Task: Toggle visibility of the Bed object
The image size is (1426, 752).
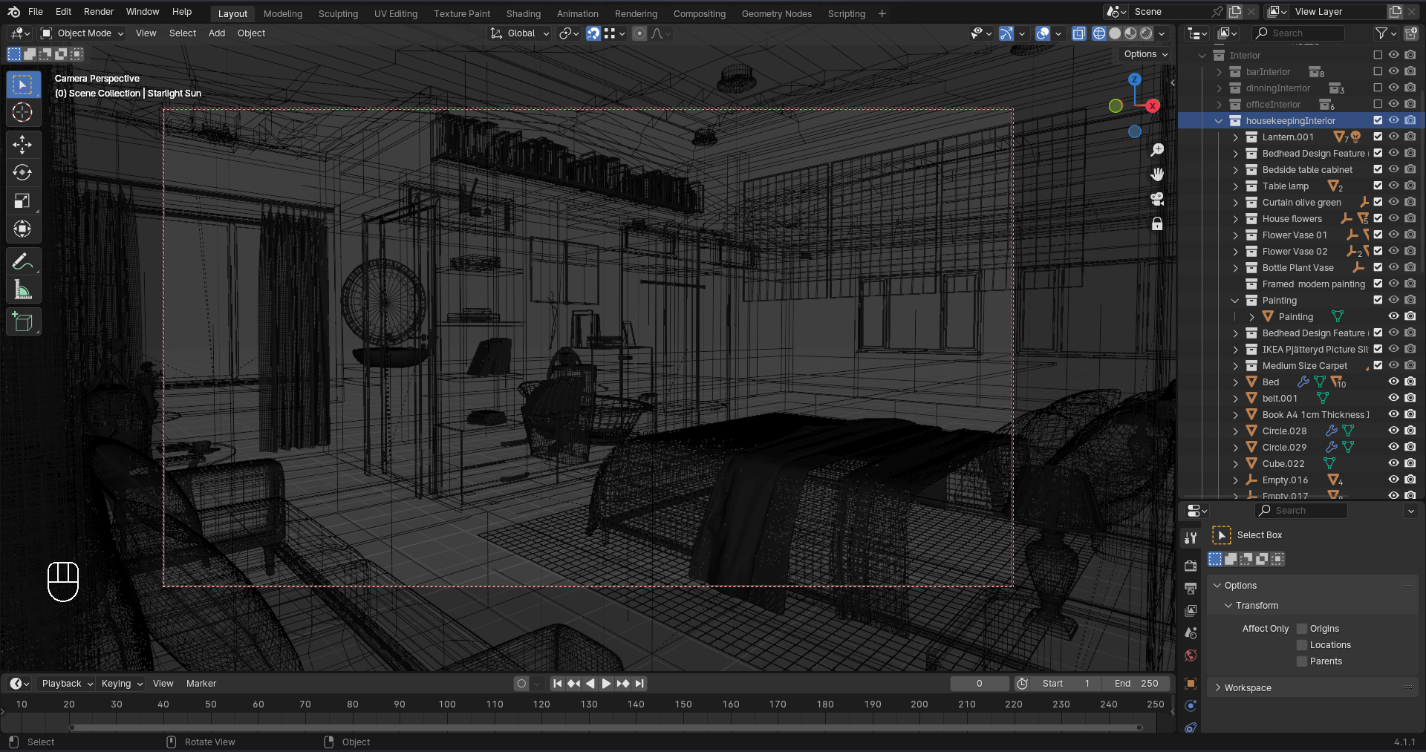Action: pos(1394,382)
